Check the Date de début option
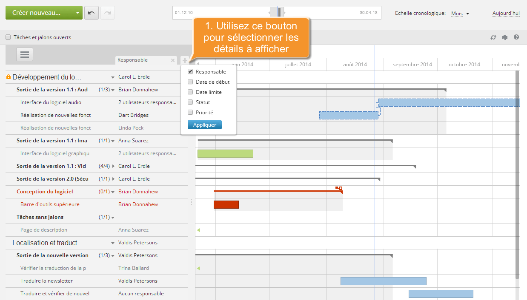The image size is (527, 300). 190,82
